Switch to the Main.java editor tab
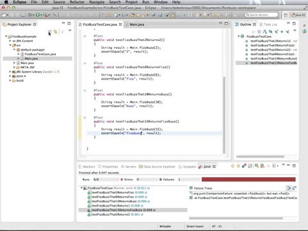This screenshot has width=308, height=231. (135, 24)
